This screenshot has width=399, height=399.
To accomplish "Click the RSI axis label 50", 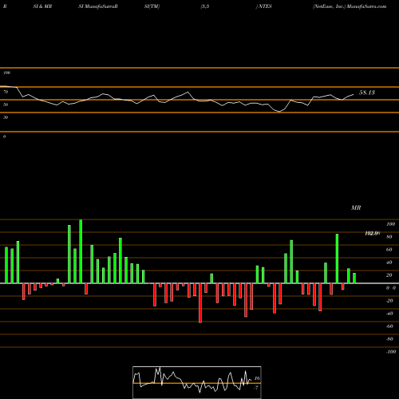I will [x=6, y=105].
